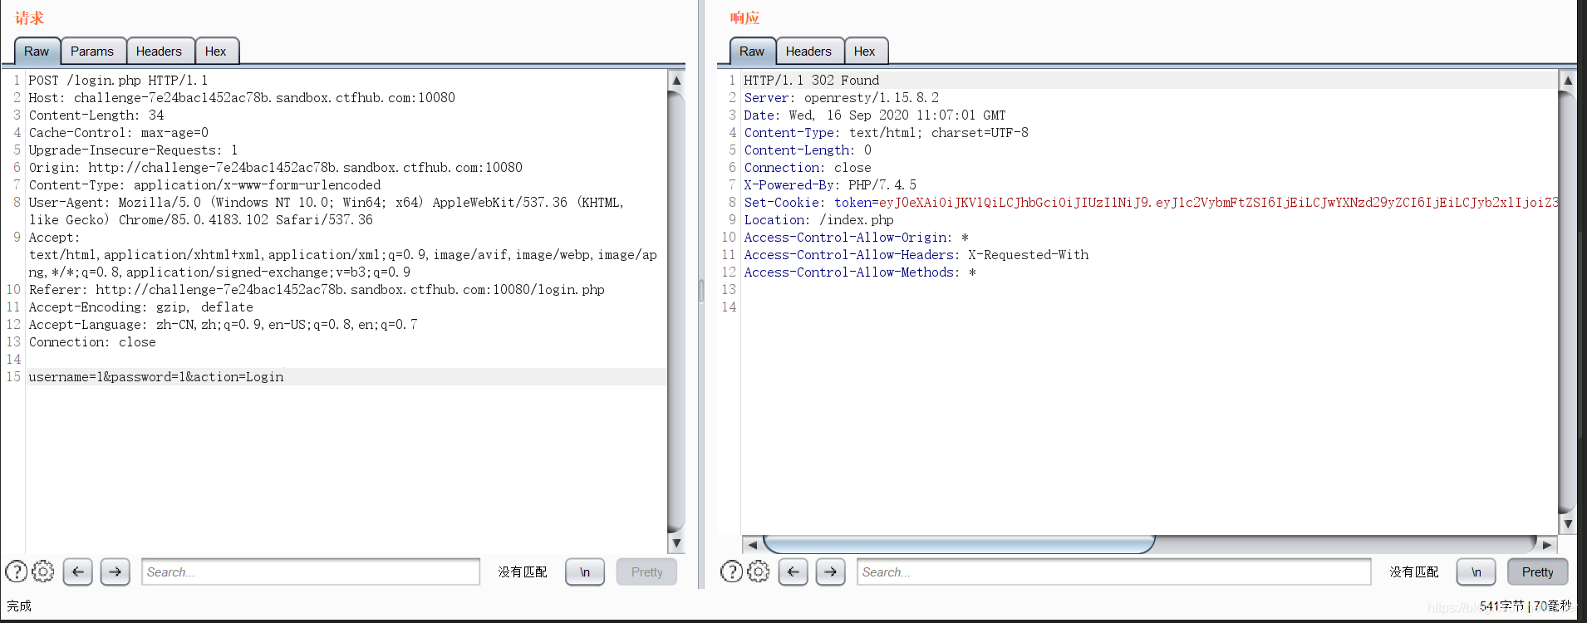Click the Referer header line in the request
1587x623 pixels.
(x=317, y=290)
